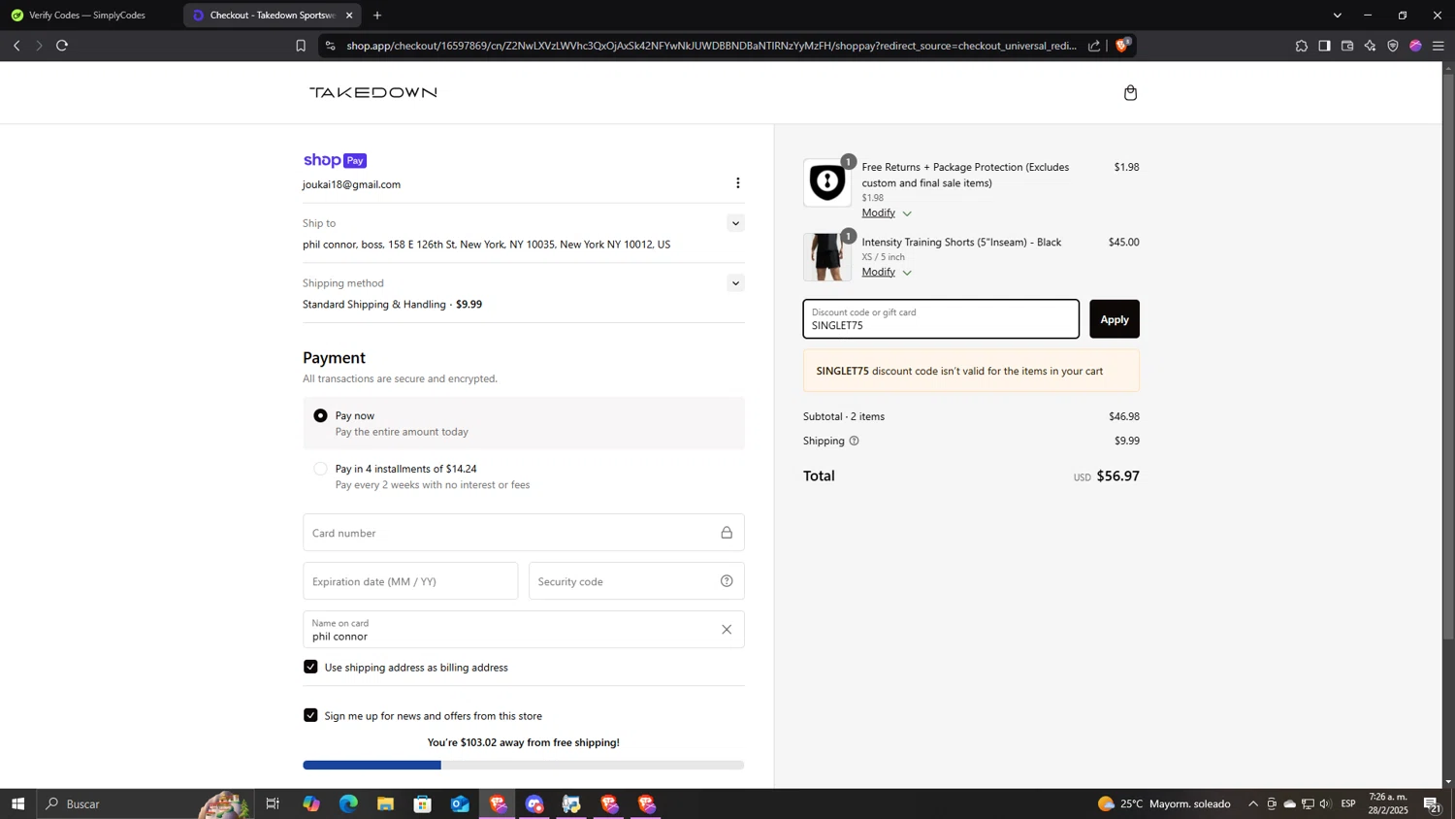The height and width of the screenshot is (819, 1455).
Task: Focus the Card number field
Action: [524, 533]
